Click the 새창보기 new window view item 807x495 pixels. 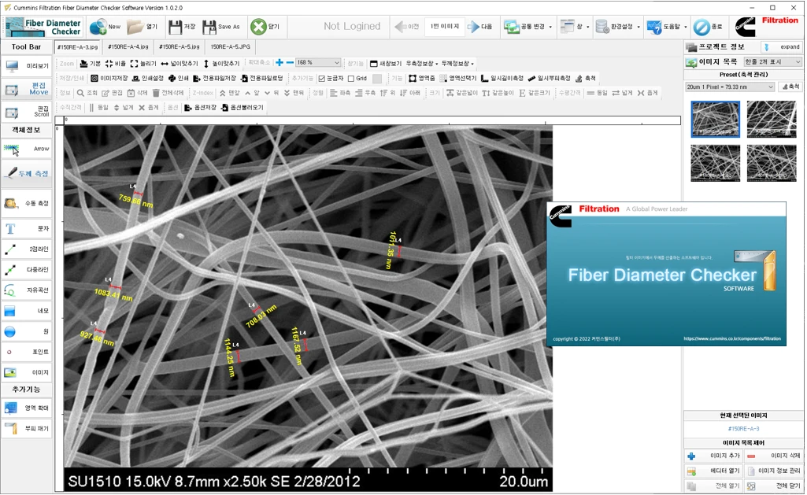pos(386,63)
